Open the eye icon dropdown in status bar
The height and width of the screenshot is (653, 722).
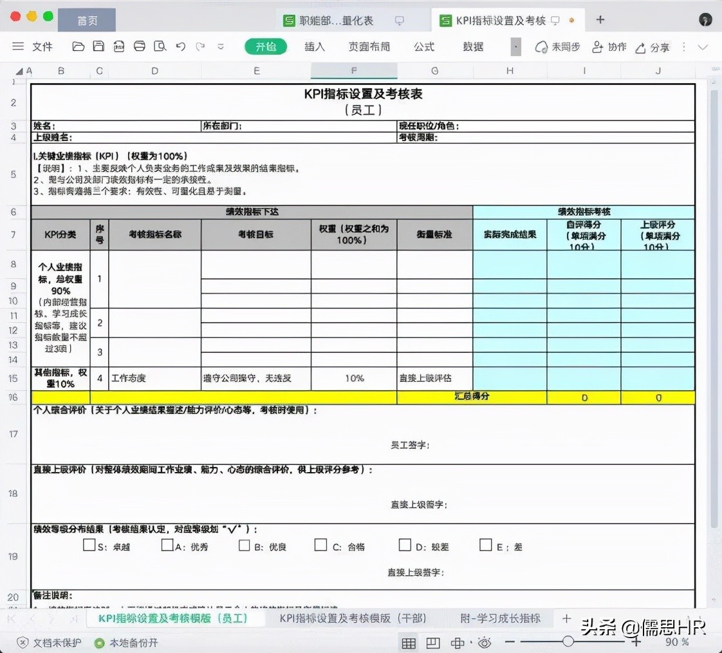pyautogui.click(x=484, y=643)
